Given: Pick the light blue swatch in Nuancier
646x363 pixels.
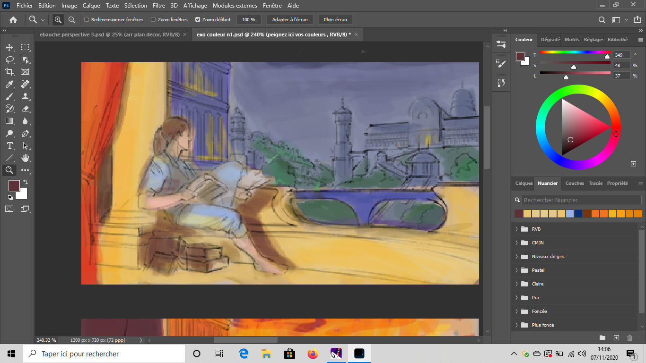Looking at the screenshot, I should pos(570,214).
